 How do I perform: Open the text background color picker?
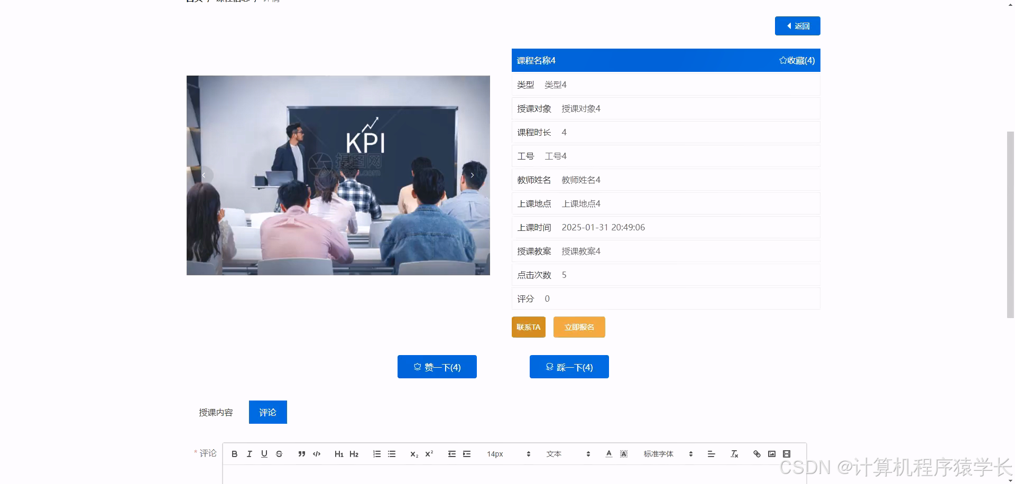[x=624, y=454]
